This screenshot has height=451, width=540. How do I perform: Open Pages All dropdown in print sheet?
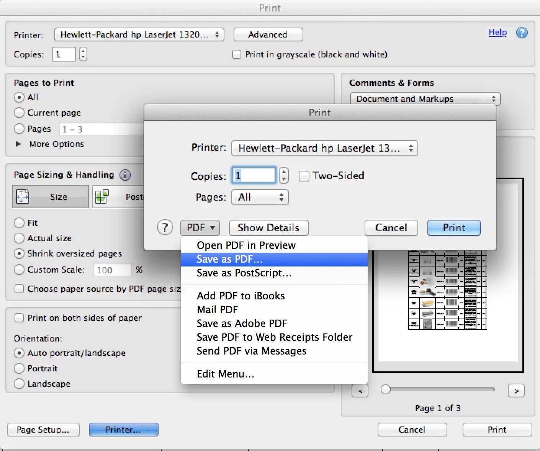pos(260,197)
